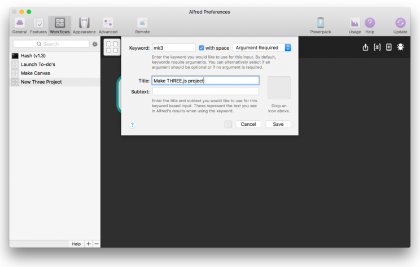Add a new workflow with plus
The height and width of the screenshot is (267, 420).
coord(89,244)
